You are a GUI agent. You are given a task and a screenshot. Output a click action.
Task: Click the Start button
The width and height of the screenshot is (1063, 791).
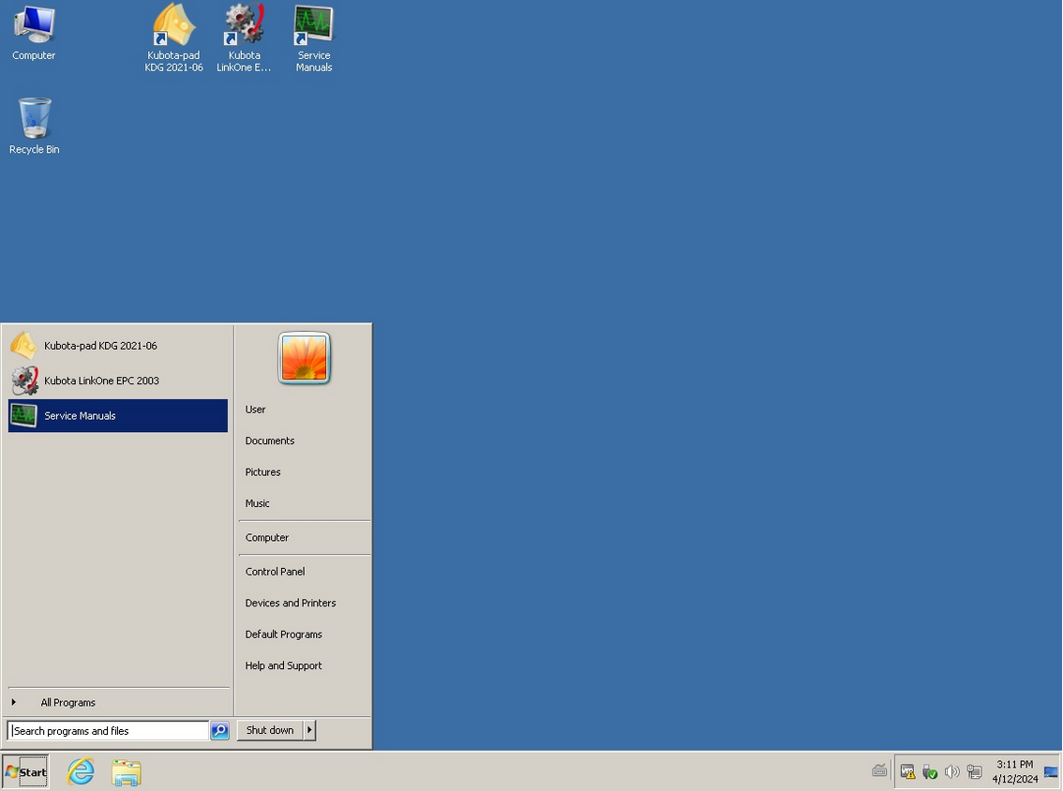tap(25, 771)
